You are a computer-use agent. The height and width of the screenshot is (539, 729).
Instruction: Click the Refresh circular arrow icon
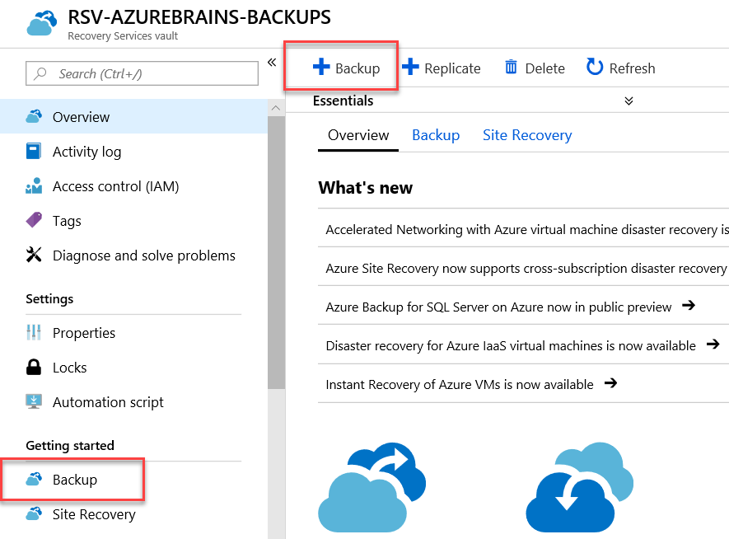point(594,67)
